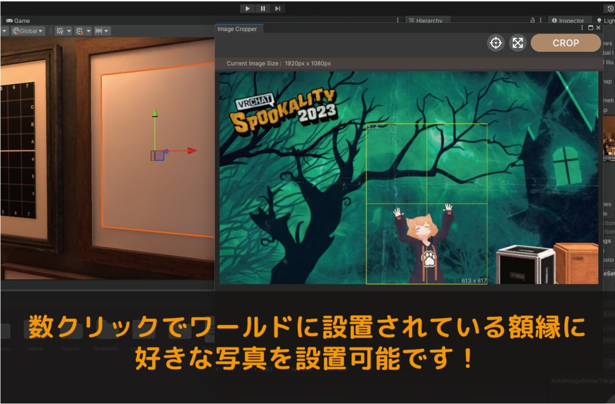Open grid snapping settings arrow

[88, 31]
